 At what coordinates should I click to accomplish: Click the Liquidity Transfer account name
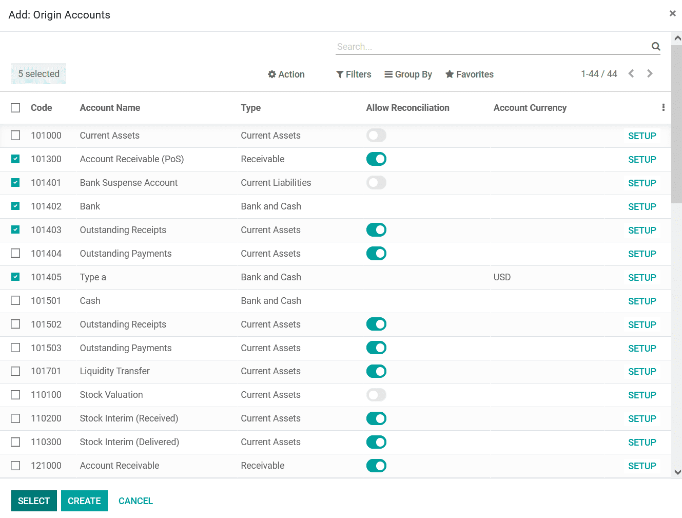[x=115, y=371]
